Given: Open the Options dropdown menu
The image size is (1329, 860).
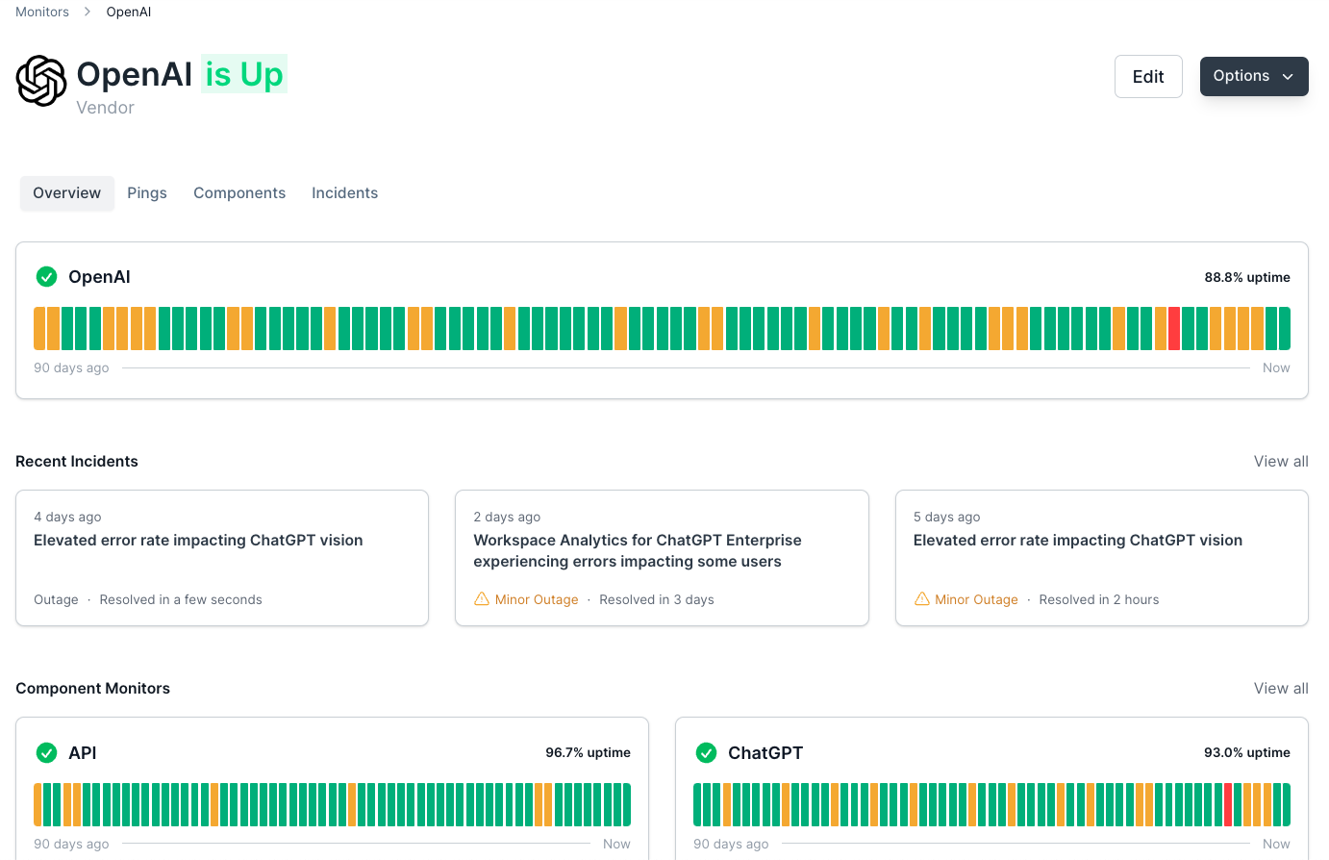Looking at the screenshot, I should coord(1253,76).
